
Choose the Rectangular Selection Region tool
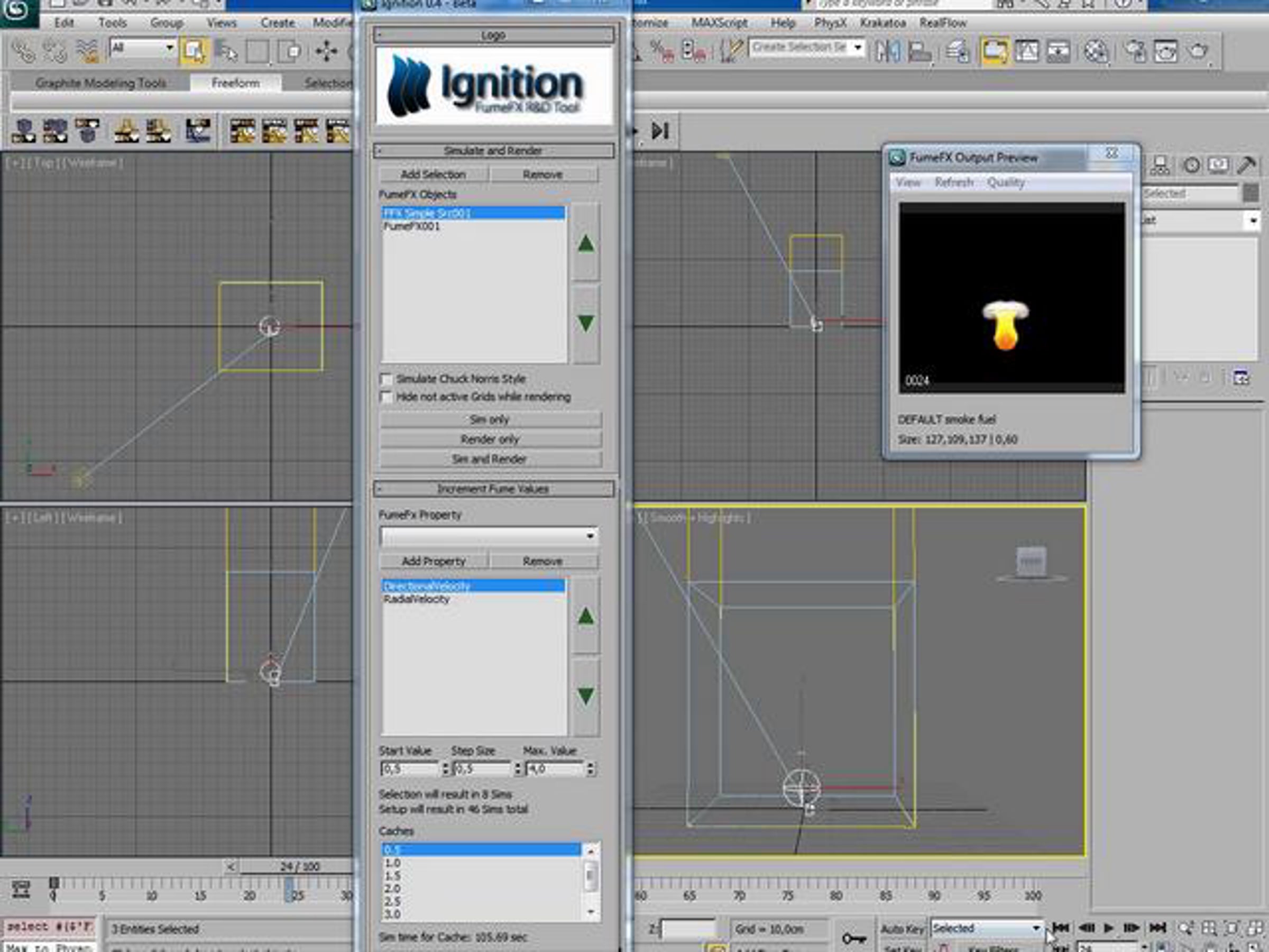(258, 52)
